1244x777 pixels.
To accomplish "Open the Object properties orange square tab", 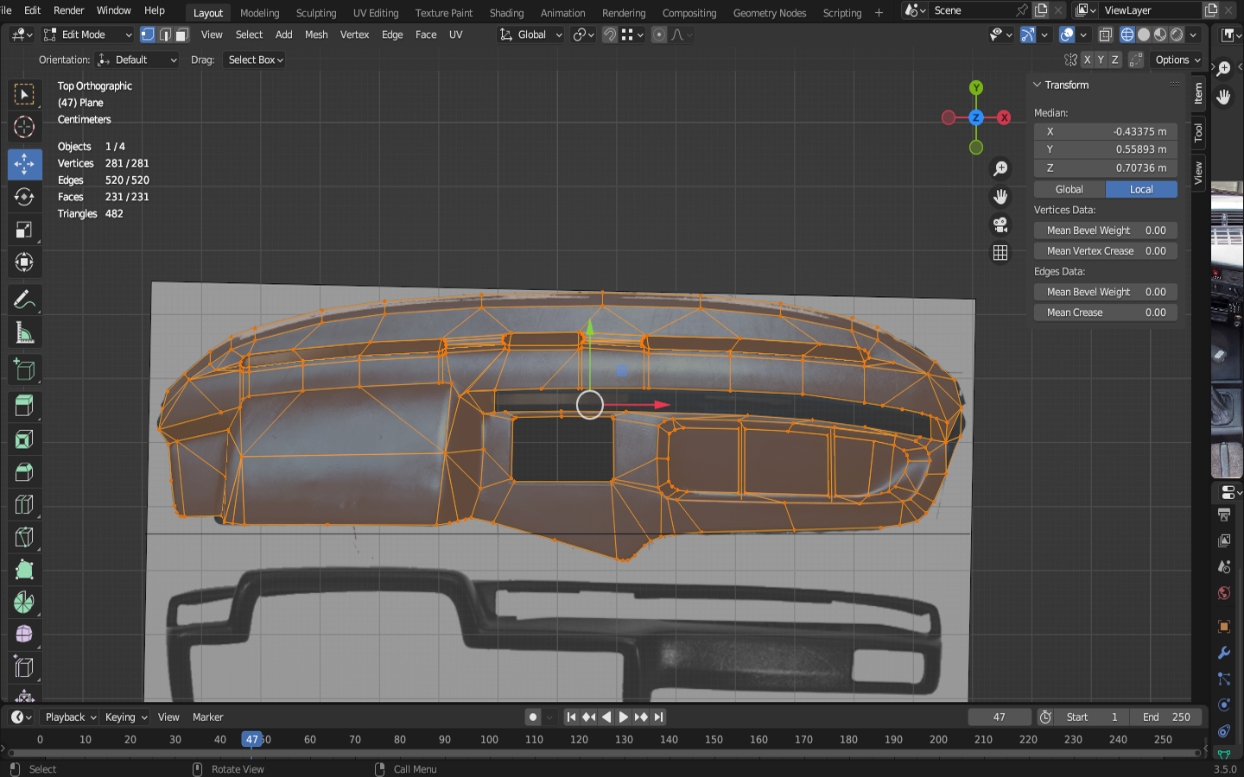I will tap(1224, 626).
